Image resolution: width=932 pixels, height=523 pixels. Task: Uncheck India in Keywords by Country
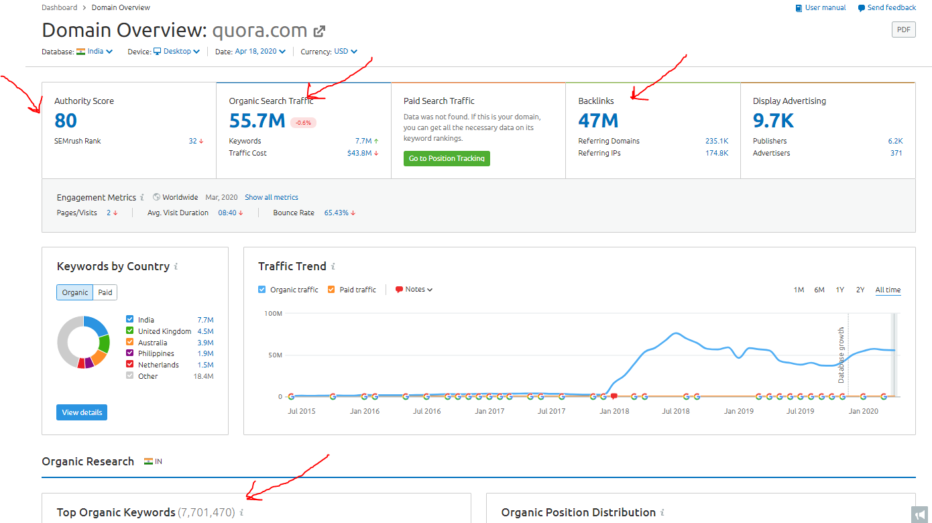point(130,320)
